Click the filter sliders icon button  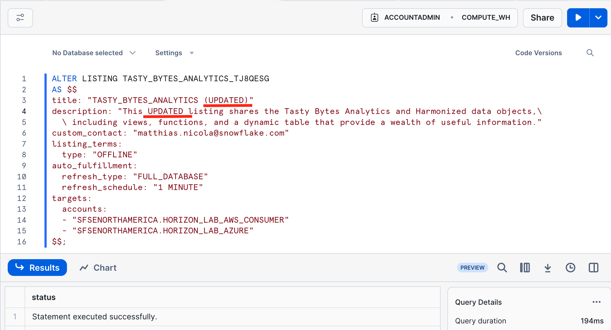click(20, 18)
